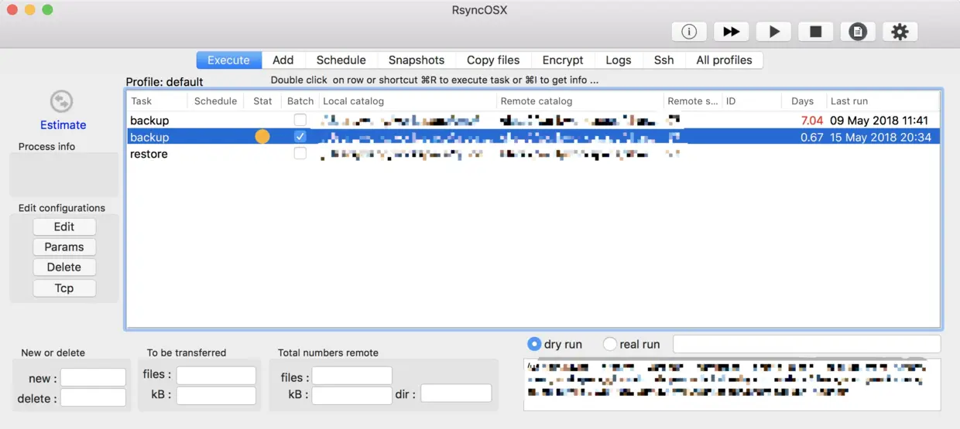960x429 pixels.
Task: Abort task with stop square icon
Action: (x=815, y=32)
